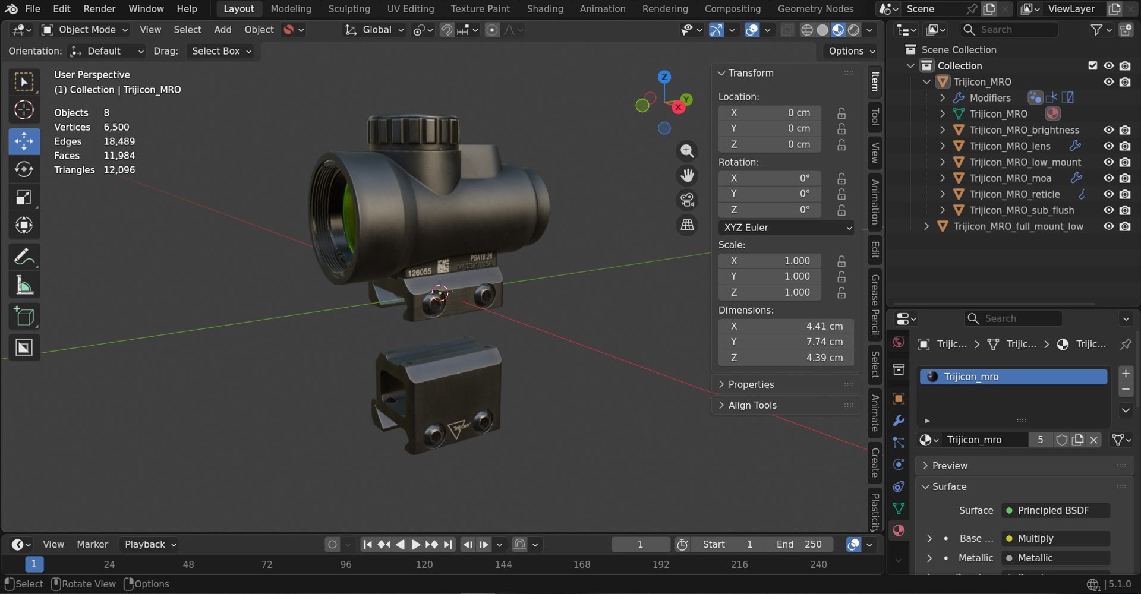Viewport: 1141px width, 594px height.
Task: Open the Object Mode dropdown
Action: pos(84,30)
